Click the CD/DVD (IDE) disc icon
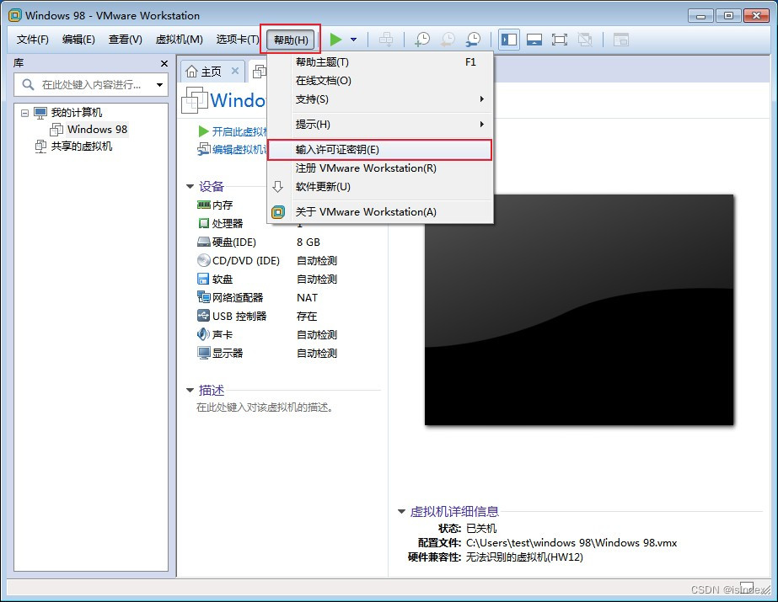Viewport: 778px width, 602px height. tap(203, 260)
